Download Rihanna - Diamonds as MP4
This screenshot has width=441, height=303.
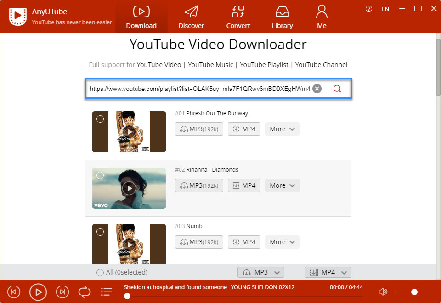[x=244, y=185]
